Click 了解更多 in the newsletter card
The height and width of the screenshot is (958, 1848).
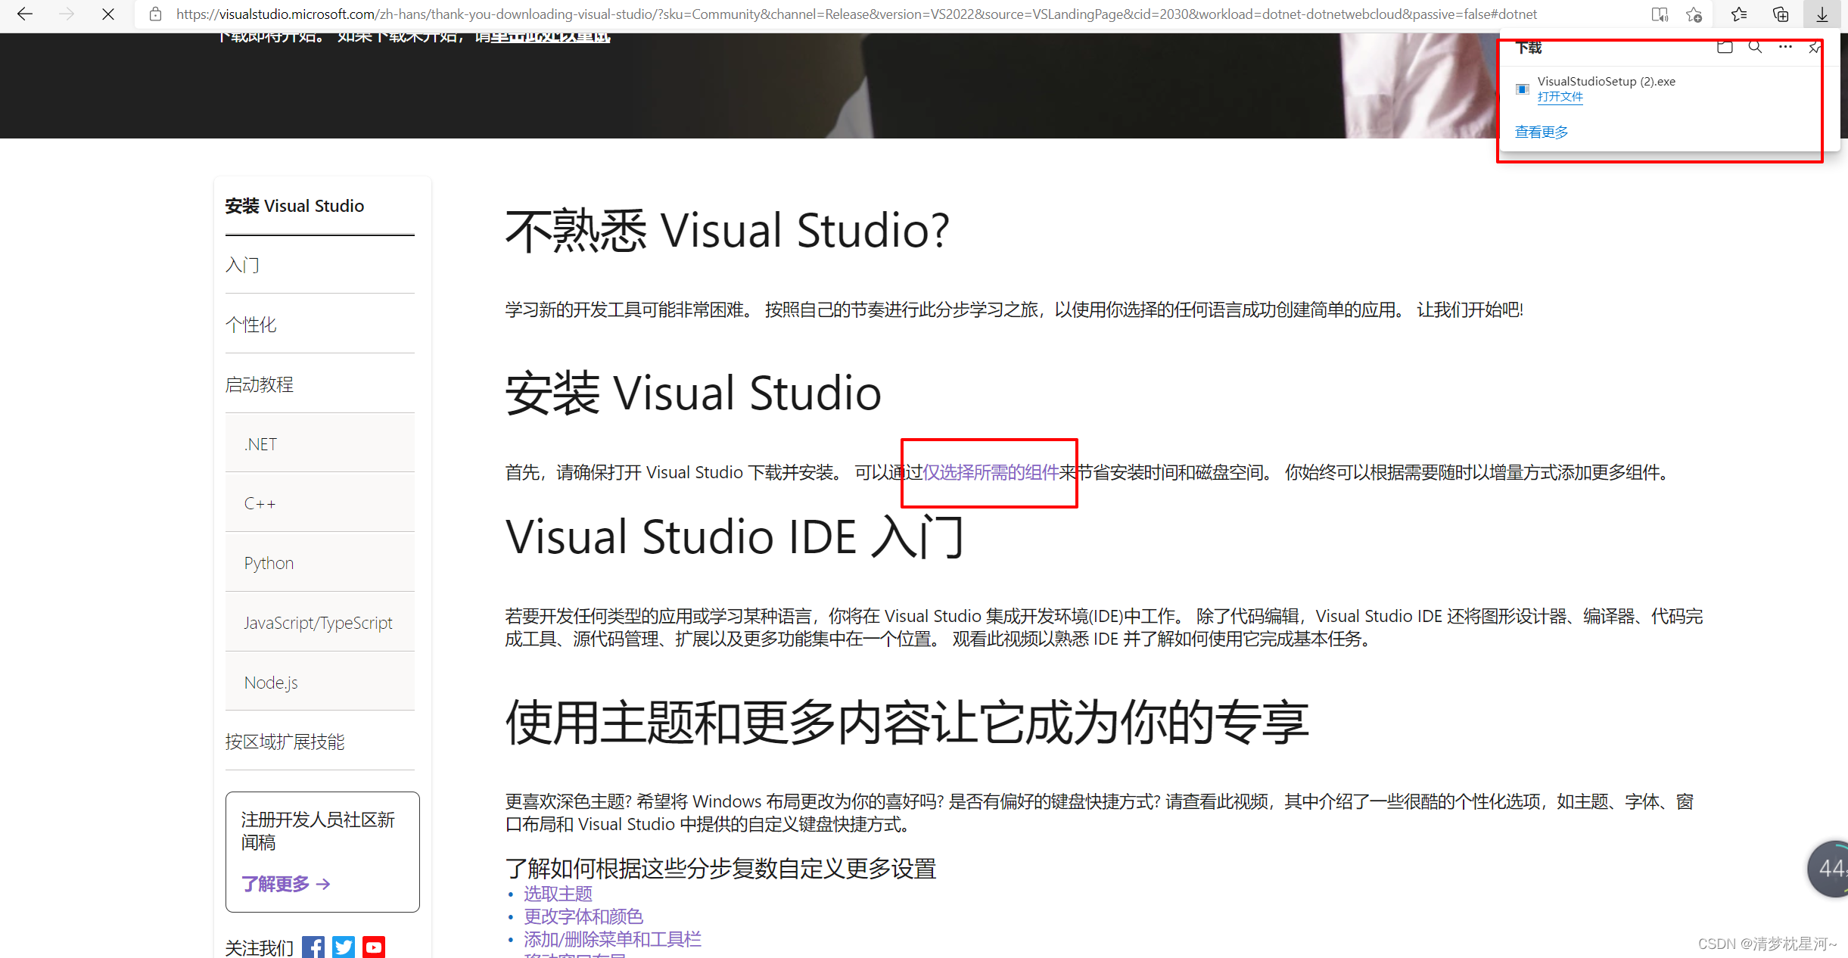(x=285, y=884)
